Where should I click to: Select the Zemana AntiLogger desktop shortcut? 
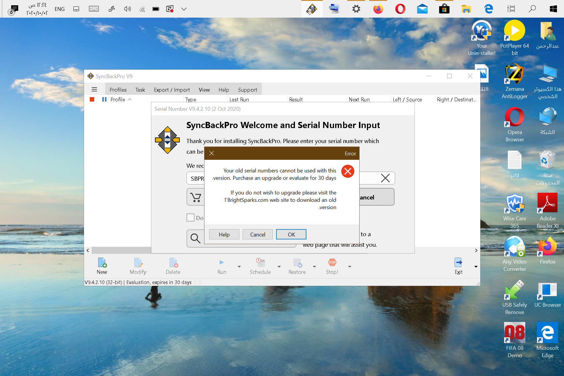(515, 81)
